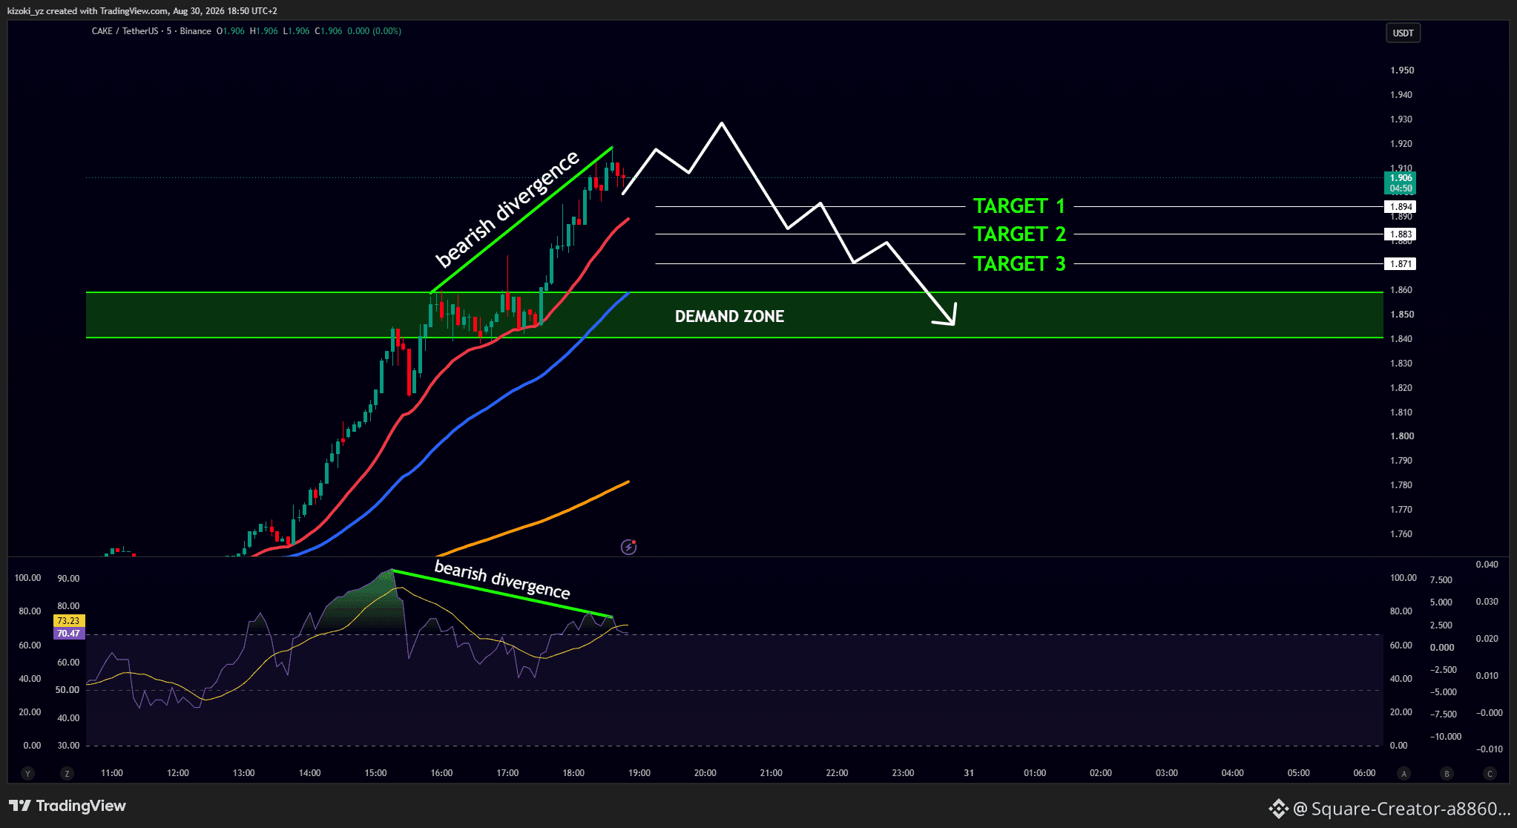Click the 90.00 RSI scale label
1517x828 pixels.
point(68,579)
